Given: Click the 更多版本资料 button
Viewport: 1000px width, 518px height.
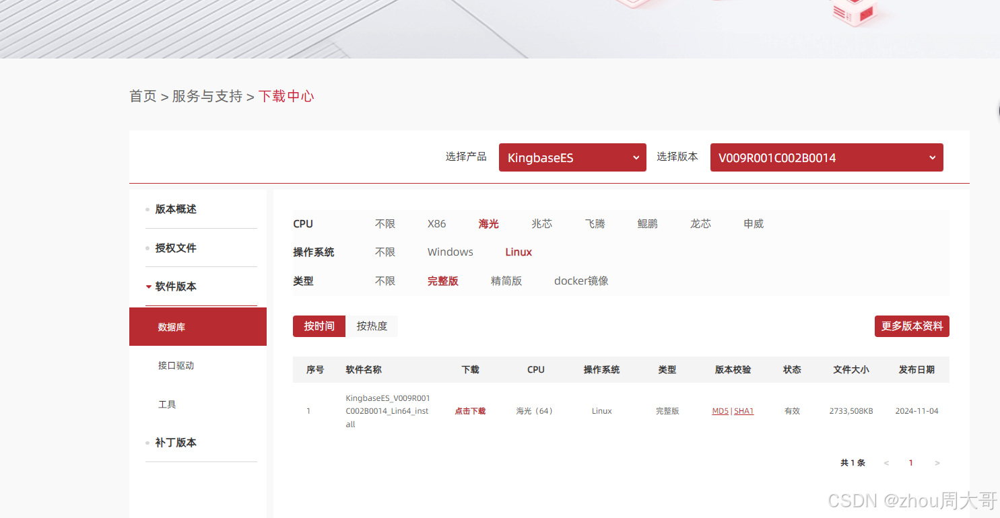Looking at the screenshot, I should point(912,326).
